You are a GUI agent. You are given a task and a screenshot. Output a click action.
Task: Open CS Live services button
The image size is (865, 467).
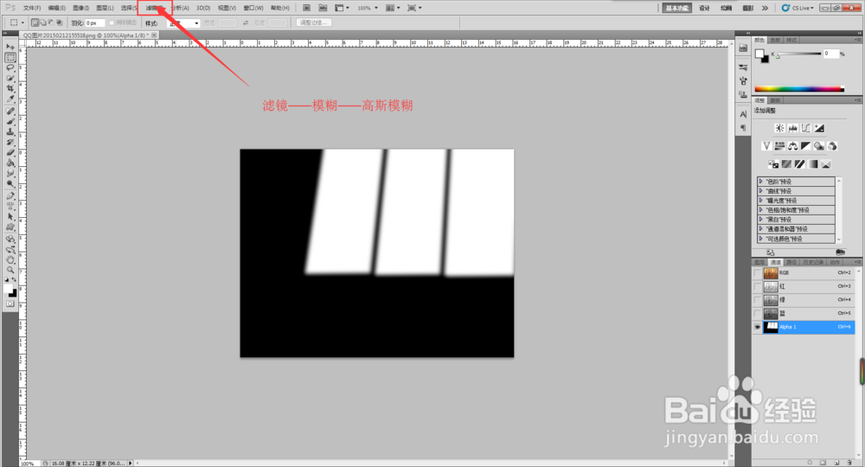(798, 8)
